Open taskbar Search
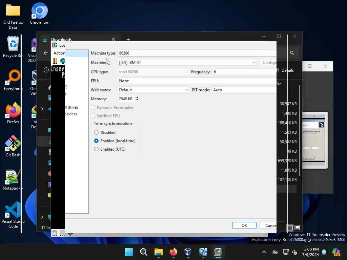347x260 pixels. pos(144,252)
